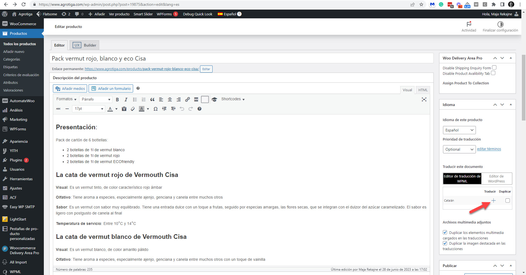Insert a bulleted list
Image resolution: width=526 pixels, height=275 pixels.
point(135,99)
